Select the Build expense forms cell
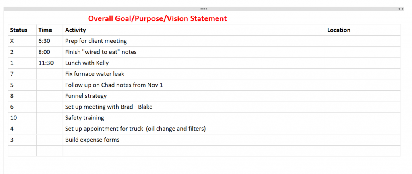The width and height of the screenshot is (412, 174). click(194, 140)
